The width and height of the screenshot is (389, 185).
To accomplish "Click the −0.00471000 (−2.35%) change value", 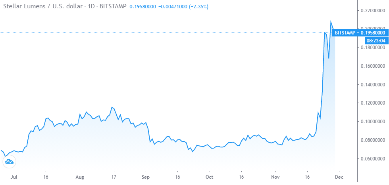I will coord(183,7).
